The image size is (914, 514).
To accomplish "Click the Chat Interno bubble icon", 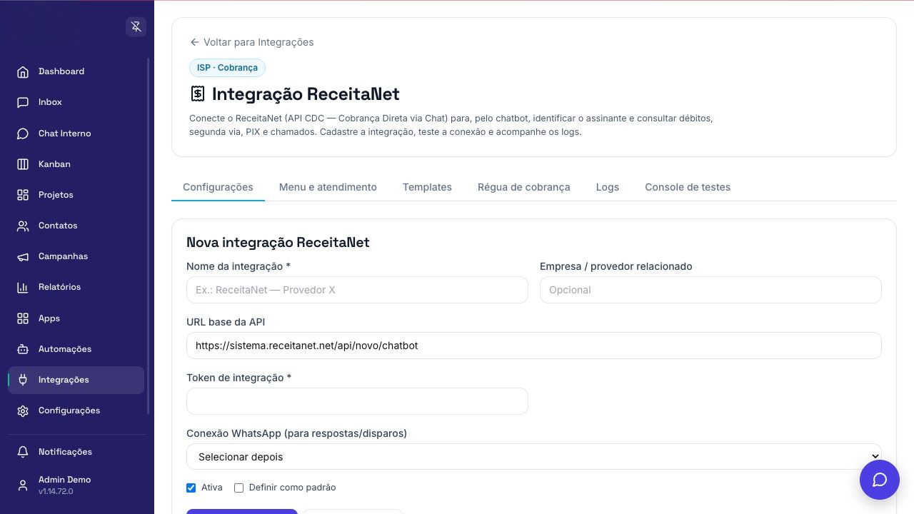I will tap(23, 133).
